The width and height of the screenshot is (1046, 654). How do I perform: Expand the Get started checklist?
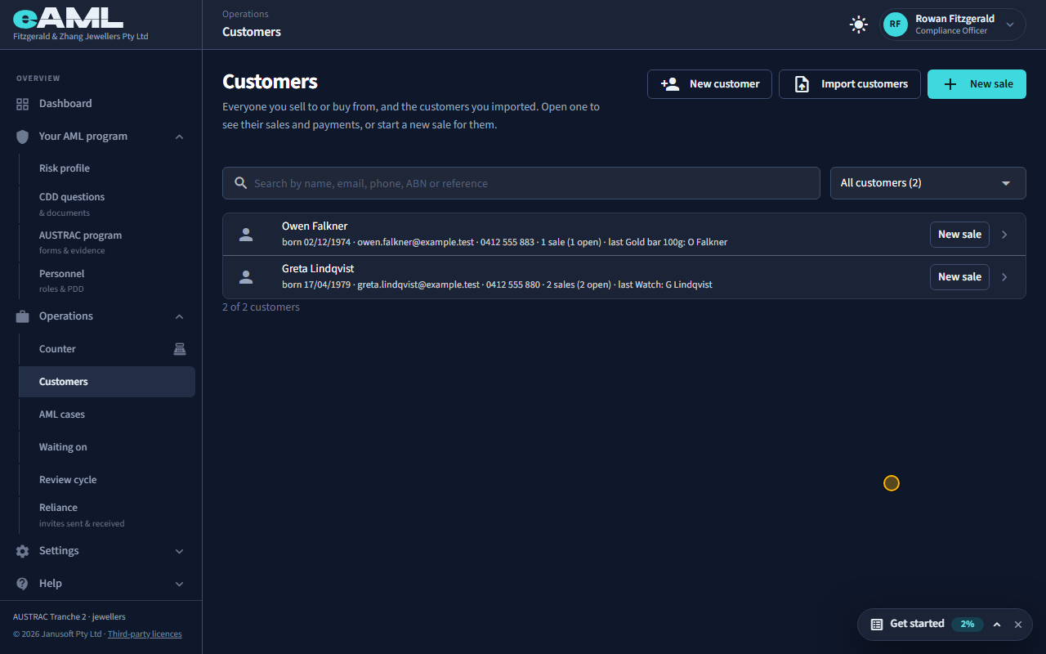997,625
